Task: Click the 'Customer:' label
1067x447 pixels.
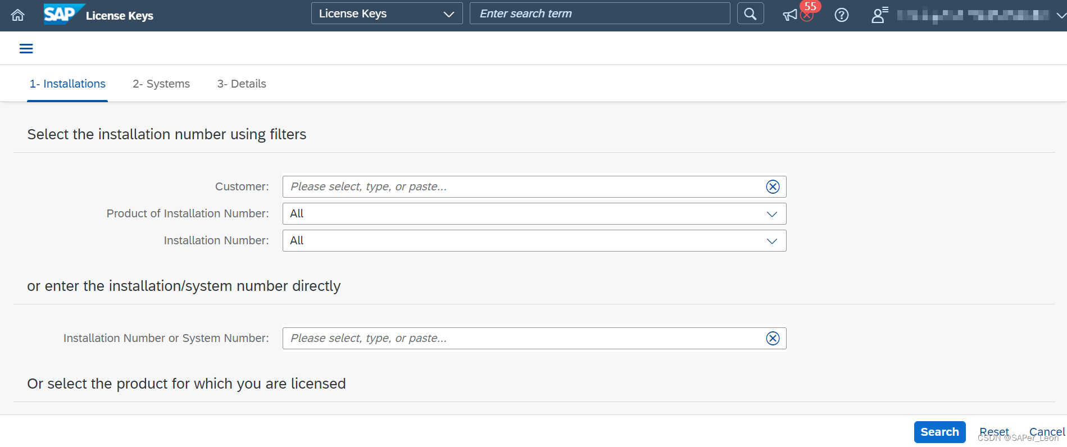Action: [242, 186]
